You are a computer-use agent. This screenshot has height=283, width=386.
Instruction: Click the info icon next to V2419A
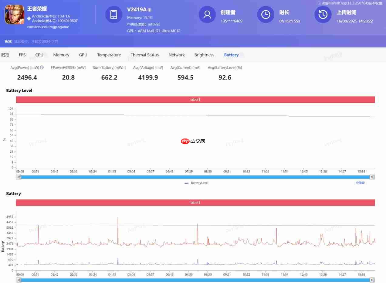150,10
